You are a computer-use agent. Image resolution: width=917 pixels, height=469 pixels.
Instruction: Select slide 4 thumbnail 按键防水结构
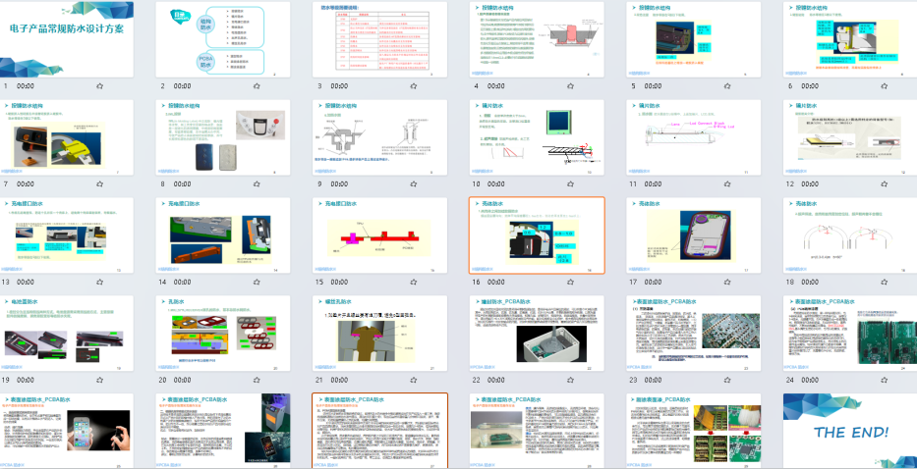click(537, 39)
